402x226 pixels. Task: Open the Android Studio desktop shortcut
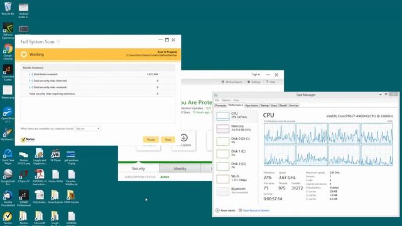(x=24, y=10)
